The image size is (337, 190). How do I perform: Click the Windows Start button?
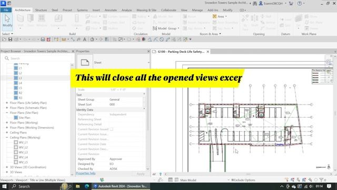pos(4,186)
